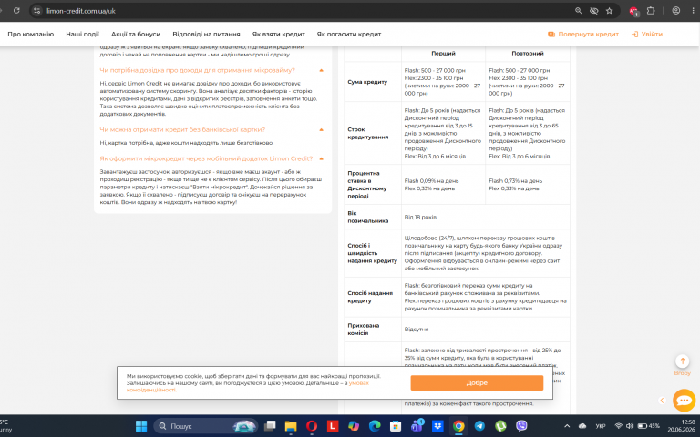The image size is (700, 437).
Task: Launch Microsoft Edge from taskbar
Action: click(375, 426)
